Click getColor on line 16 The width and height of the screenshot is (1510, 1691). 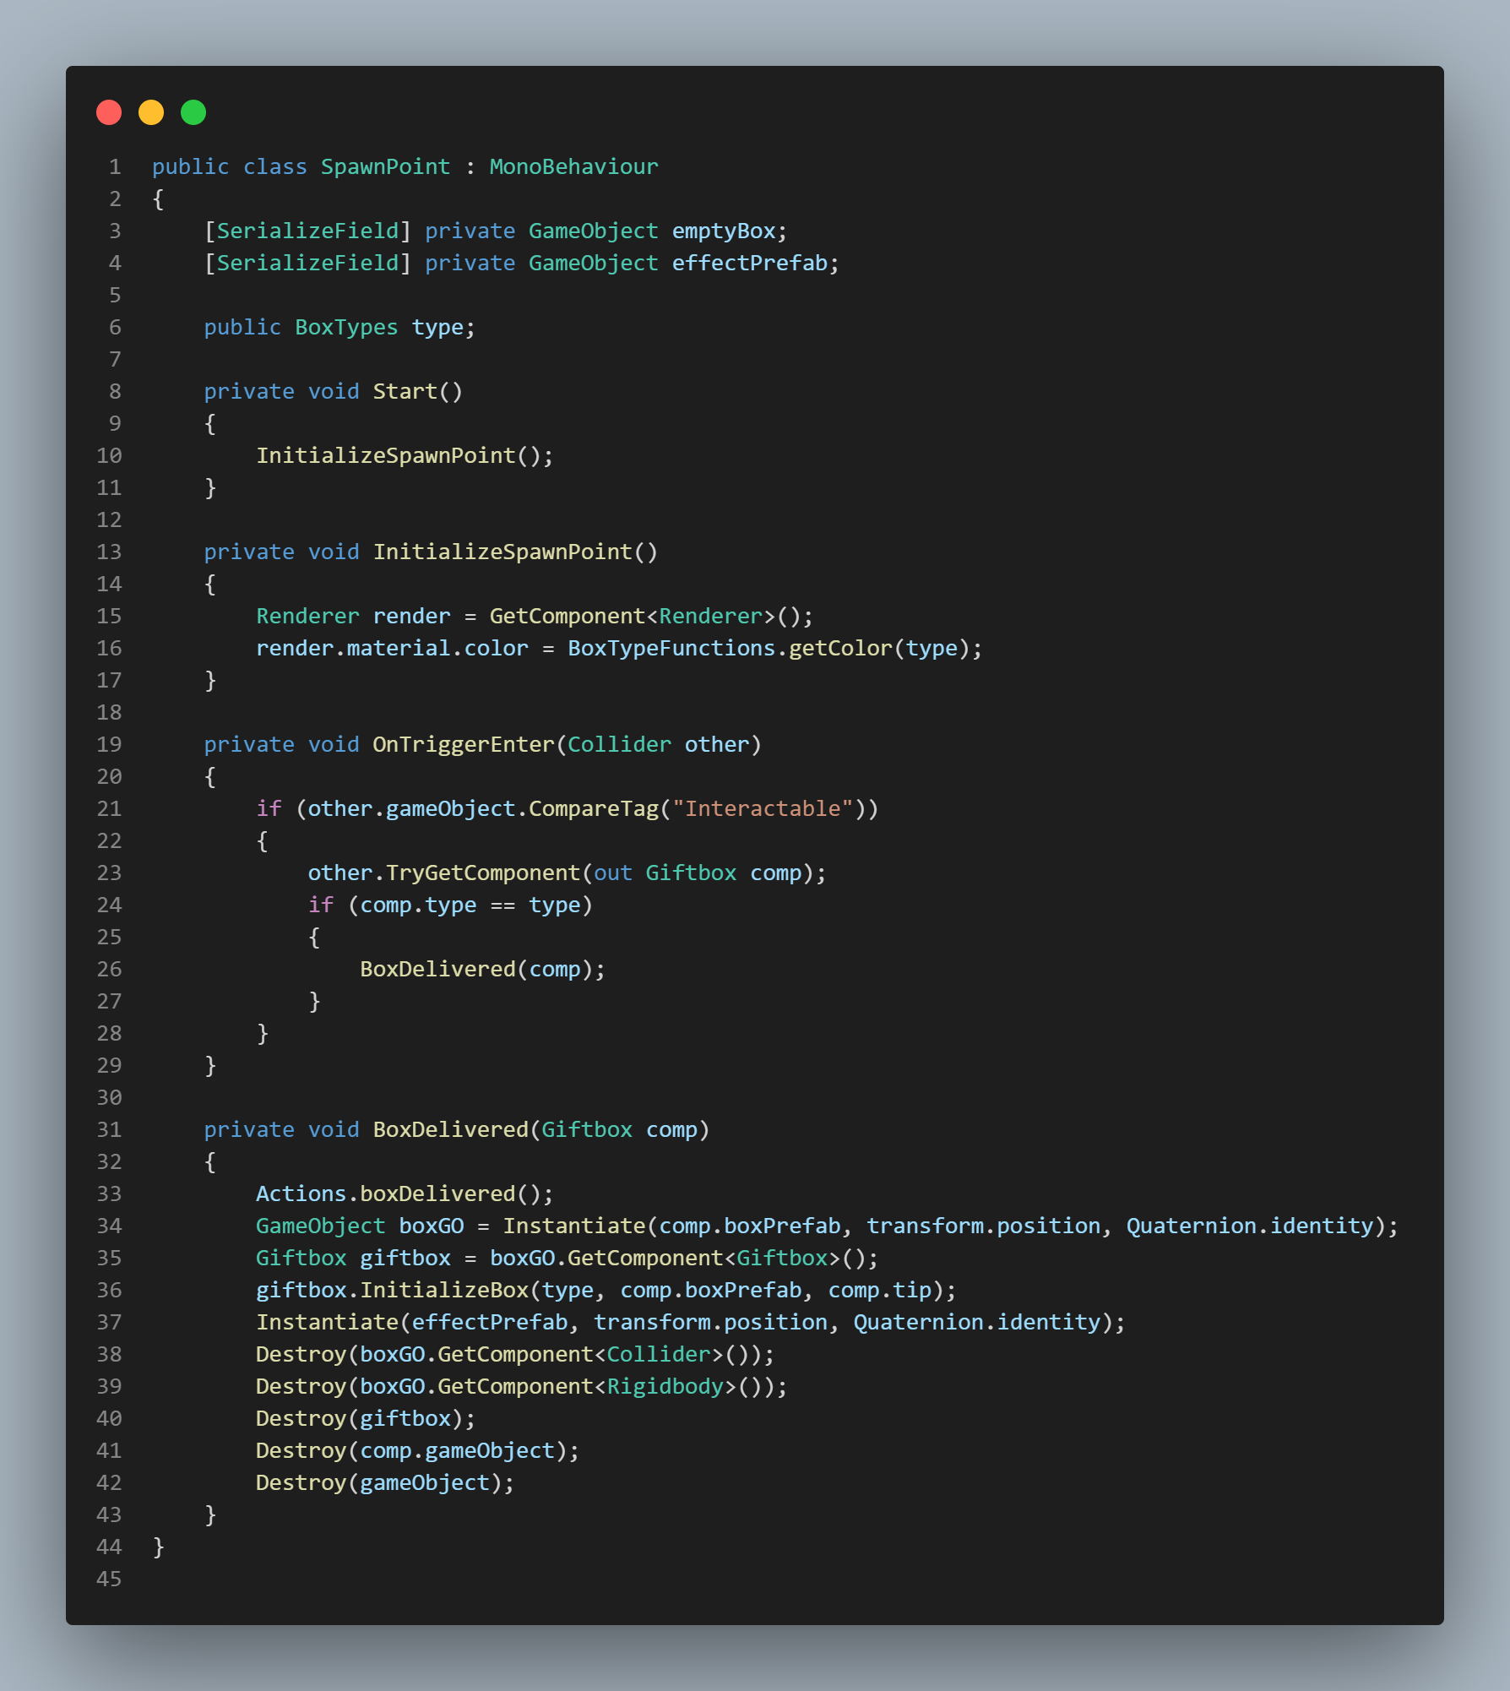(839, 648)
